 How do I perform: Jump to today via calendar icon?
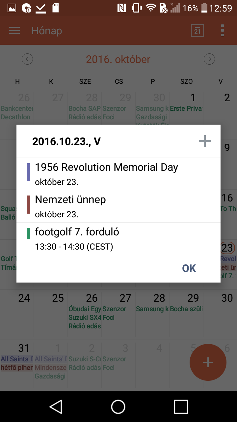(197, 31)
